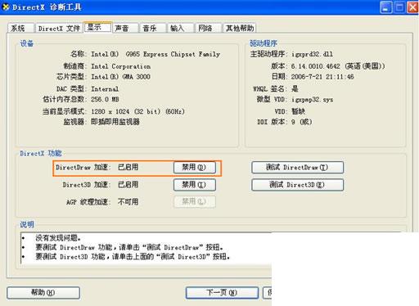The width and height of the screenshot is (419, 306).
Task: Click the driver version '6.14.0010.4642'
Action: (x=316, y=66)
